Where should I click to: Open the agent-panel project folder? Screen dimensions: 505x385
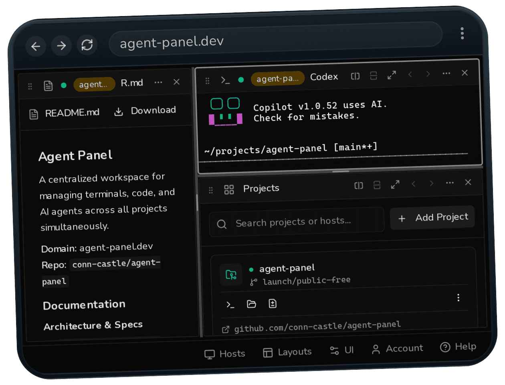[x=251, y=304]
